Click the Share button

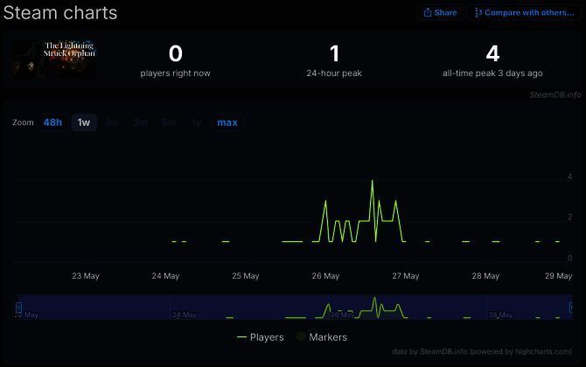pyautogui.click(x=440, y=13)
